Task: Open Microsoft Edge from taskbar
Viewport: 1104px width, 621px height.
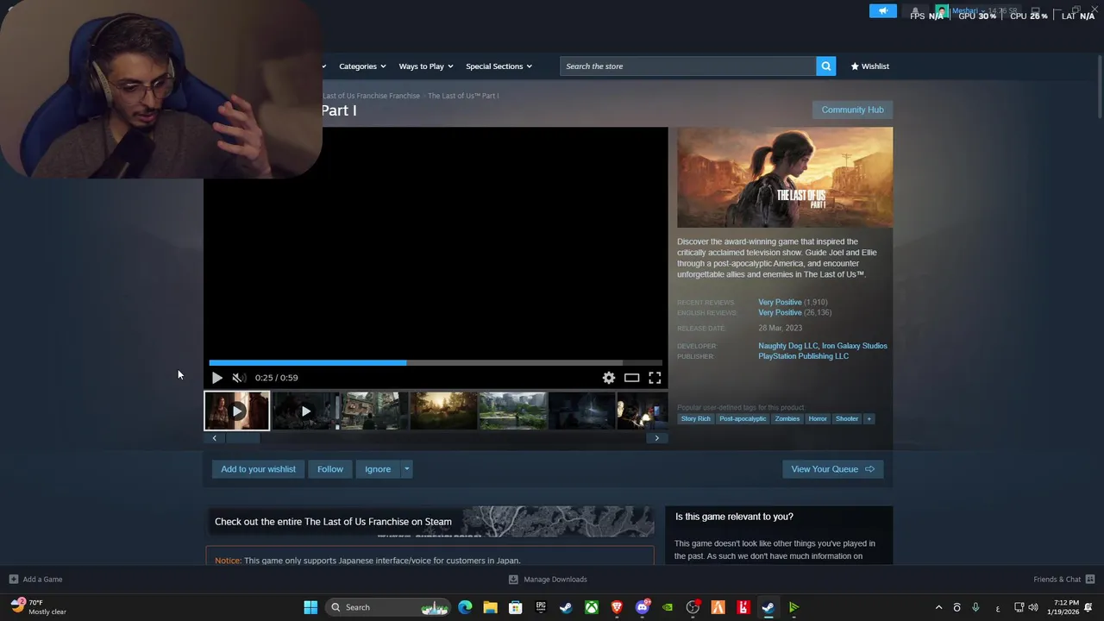Action: click(x=465, y=607)
